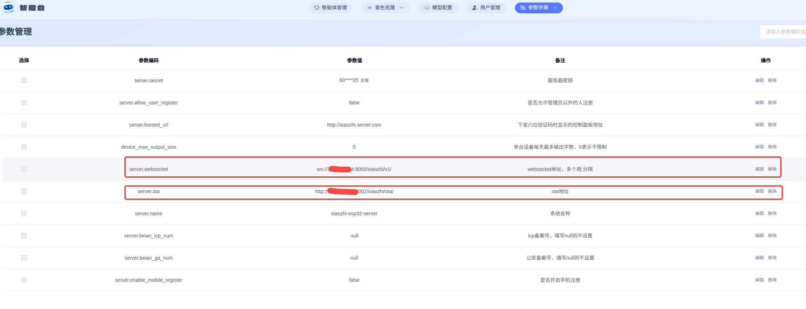Viewport: 806px width, 309px height.
Task: Click the 参数字典 sliders icon
Action: pos(523,8)
